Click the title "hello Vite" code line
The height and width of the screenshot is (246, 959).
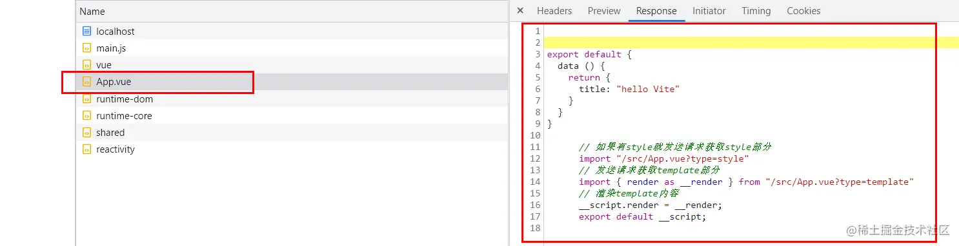[x=629, y=90]
